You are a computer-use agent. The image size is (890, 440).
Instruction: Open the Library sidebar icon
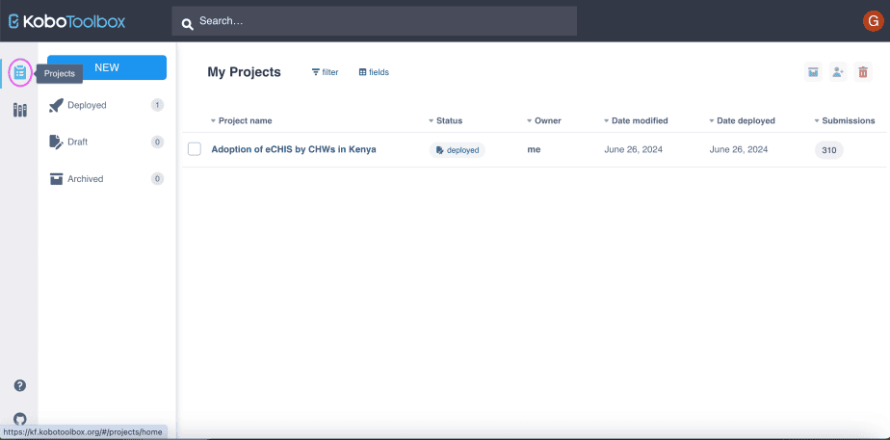tap(20, 110)
